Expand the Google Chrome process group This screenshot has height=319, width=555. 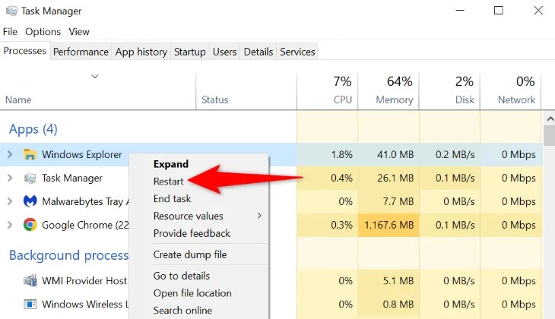tap(10, 225)
